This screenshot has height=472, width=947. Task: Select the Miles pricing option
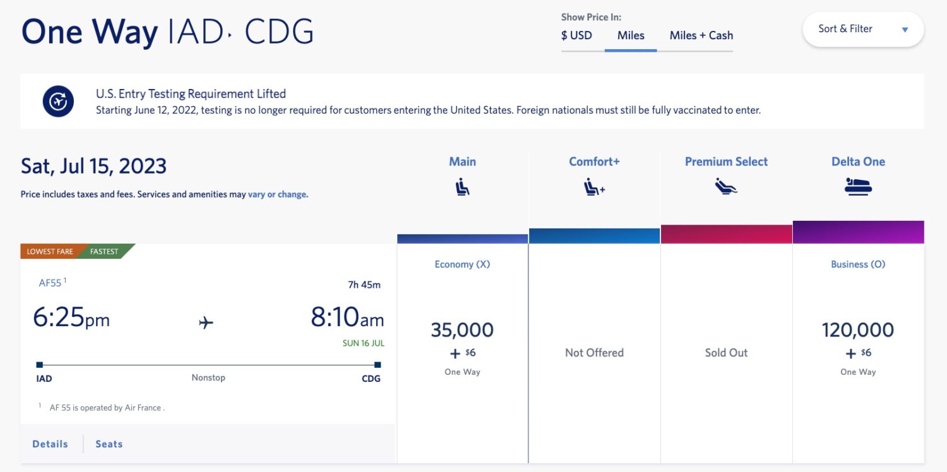630,35
